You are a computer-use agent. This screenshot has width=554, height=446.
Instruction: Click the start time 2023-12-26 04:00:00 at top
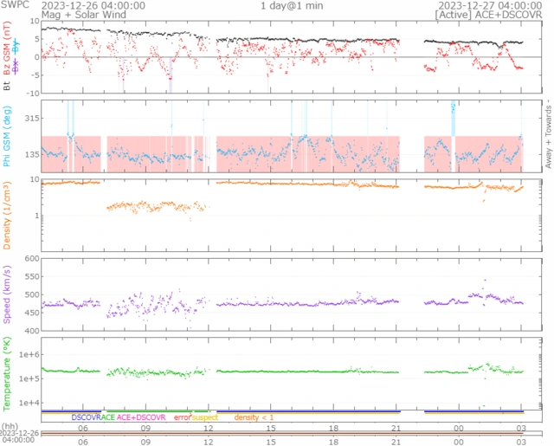point(93,6)
